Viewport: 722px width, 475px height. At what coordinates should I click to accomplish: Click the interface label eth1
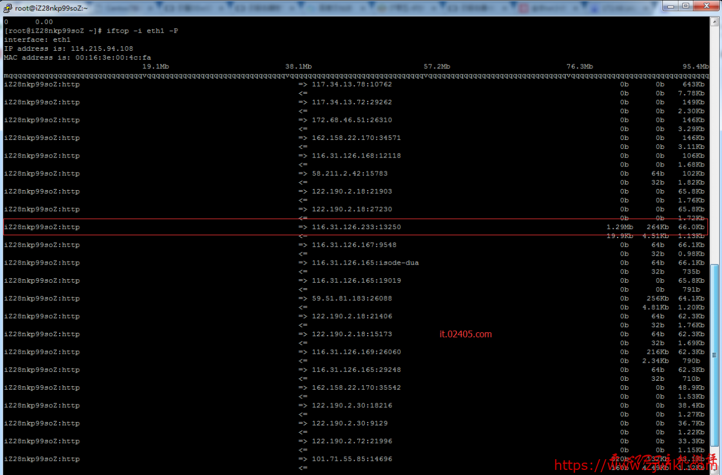[61, 39]
